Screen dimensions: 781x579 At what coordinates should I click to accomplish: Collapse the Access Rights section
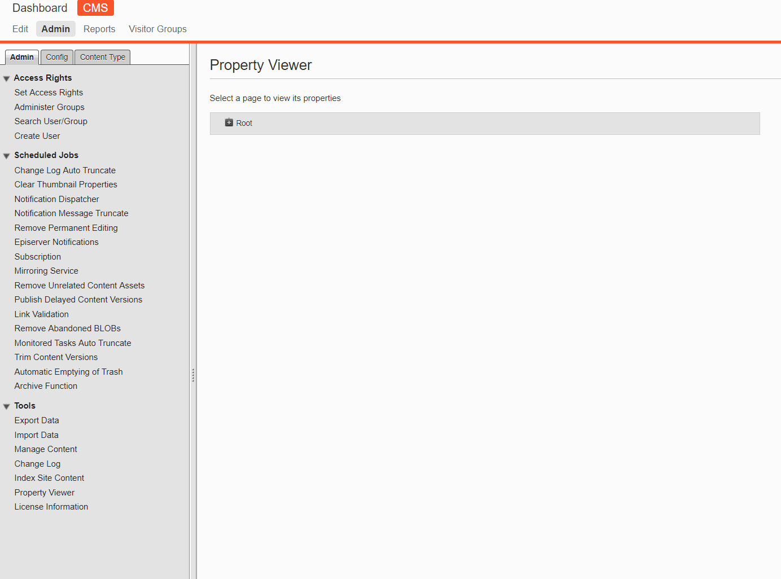click(7, 78)
